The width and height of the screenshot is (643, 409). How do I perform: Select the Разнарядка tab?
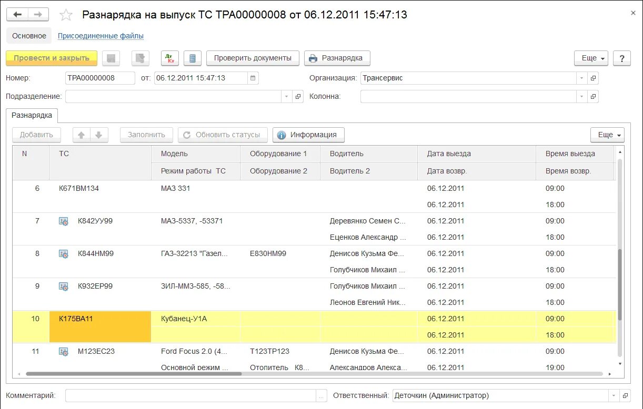click(x=32, y=115)
